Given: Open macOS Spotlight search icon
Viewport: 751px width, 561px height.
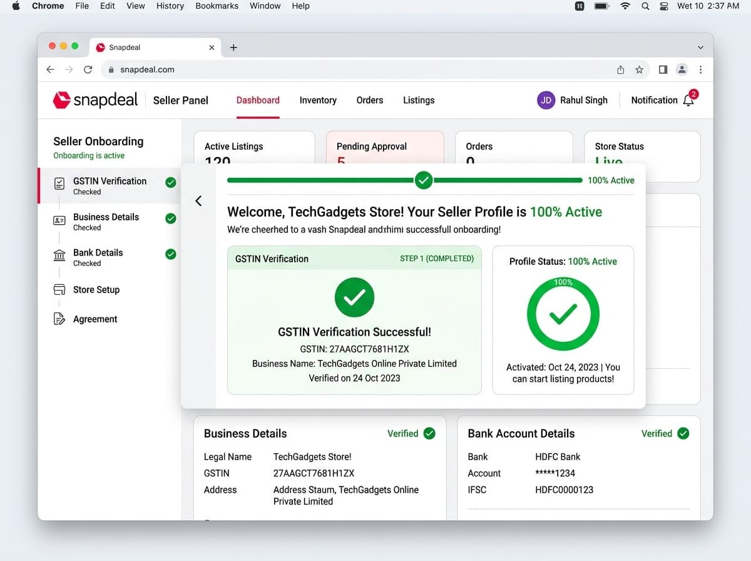Looking at the screenshot, I should point(645,6).
